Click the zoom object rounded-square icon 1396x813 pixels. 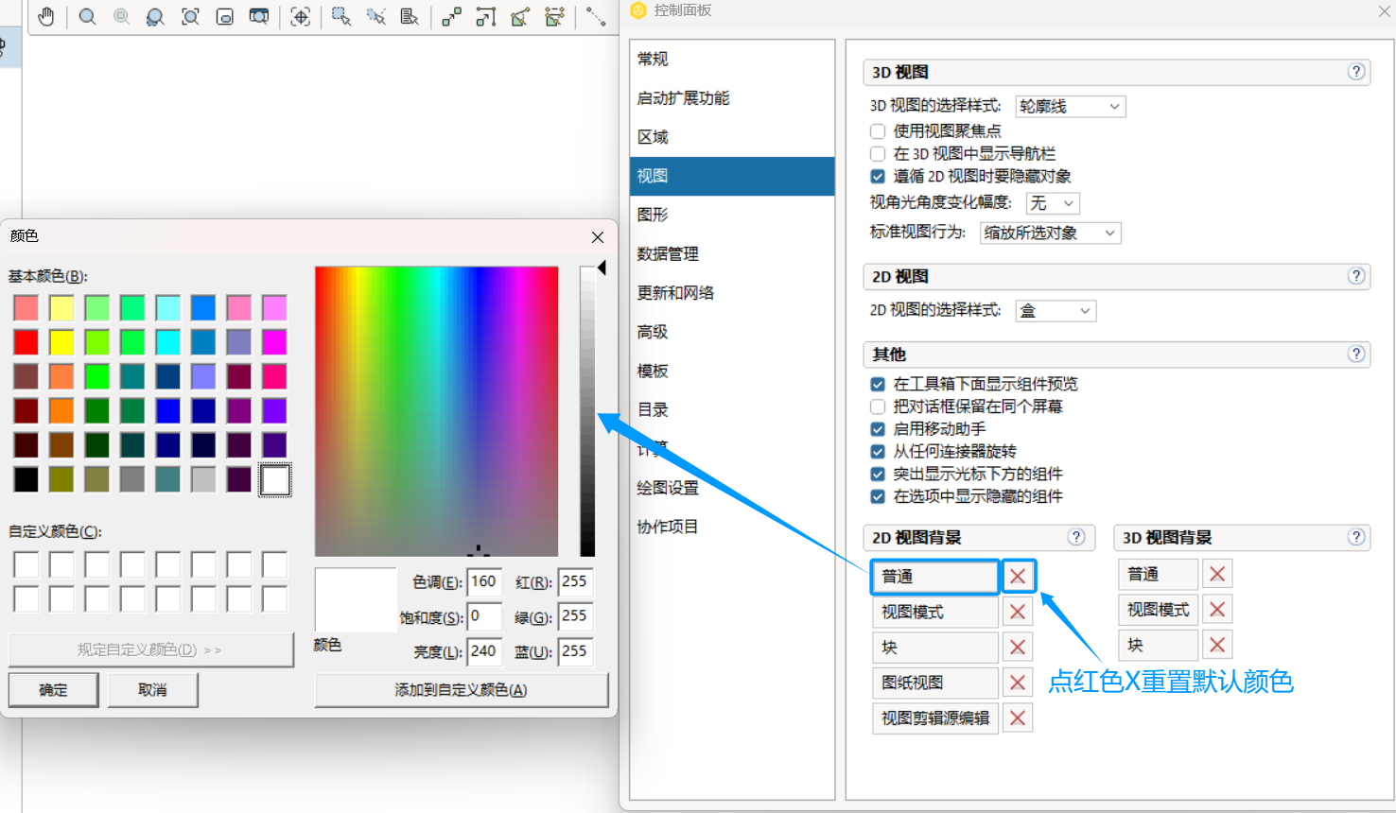[224, 17]
